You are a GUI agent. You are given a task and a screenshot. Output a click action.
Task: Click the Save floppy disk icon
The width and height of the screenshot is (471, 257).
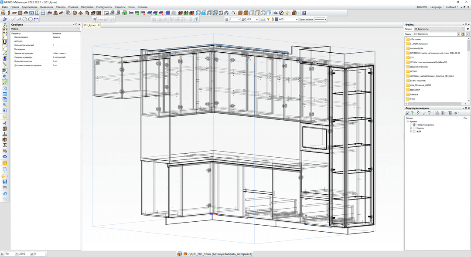click(5, 181)
